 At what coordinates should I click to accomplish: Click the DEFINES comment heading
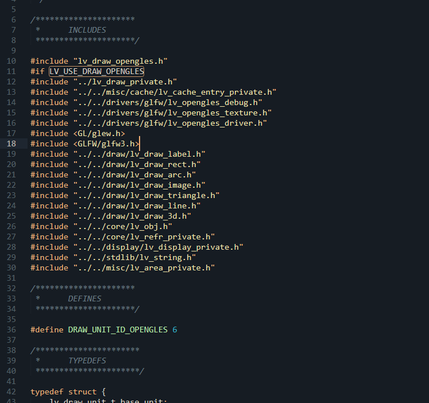(84, 299)
